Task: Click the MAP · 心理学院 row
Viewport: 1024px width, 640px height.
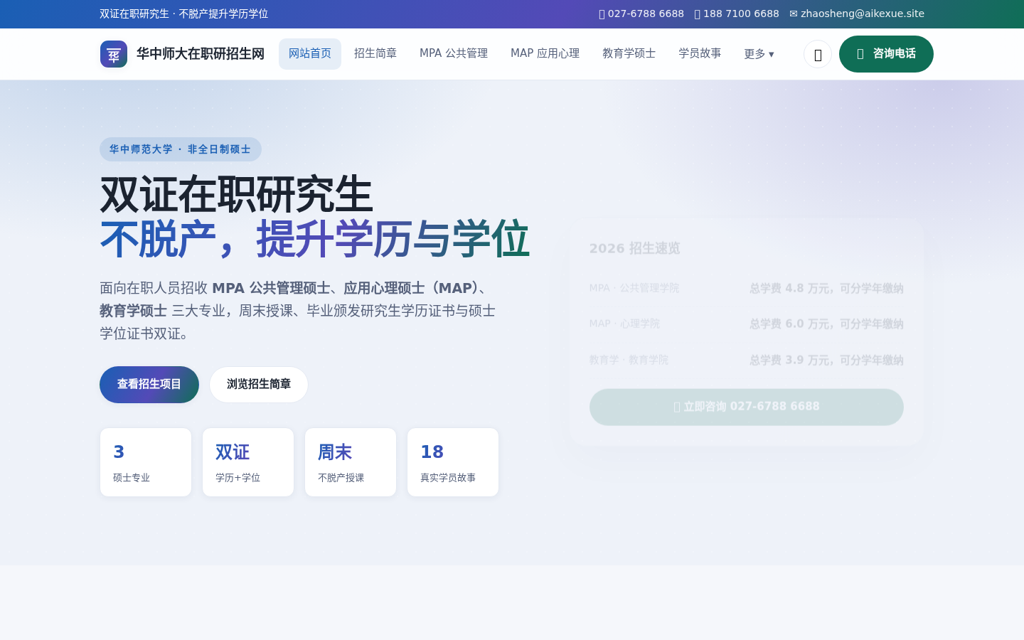Action: pyautogui.click(x=747, y=324)
